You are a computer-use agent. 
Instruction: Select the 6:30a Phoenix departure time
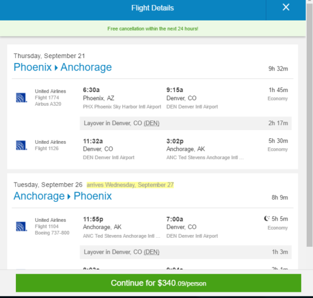(91, 90)
